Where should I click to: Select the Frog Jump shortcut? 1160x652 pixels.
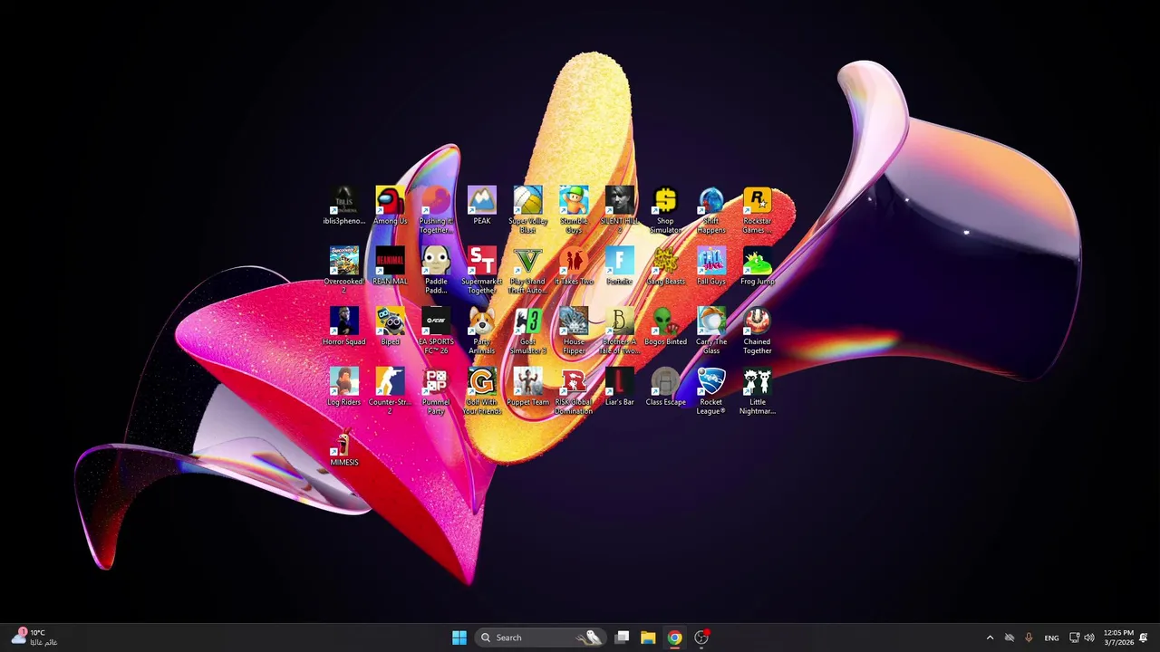[757, 266]
